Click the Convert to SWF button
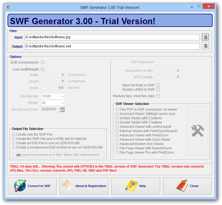222x205 pixels. click(x=32, y=186)
